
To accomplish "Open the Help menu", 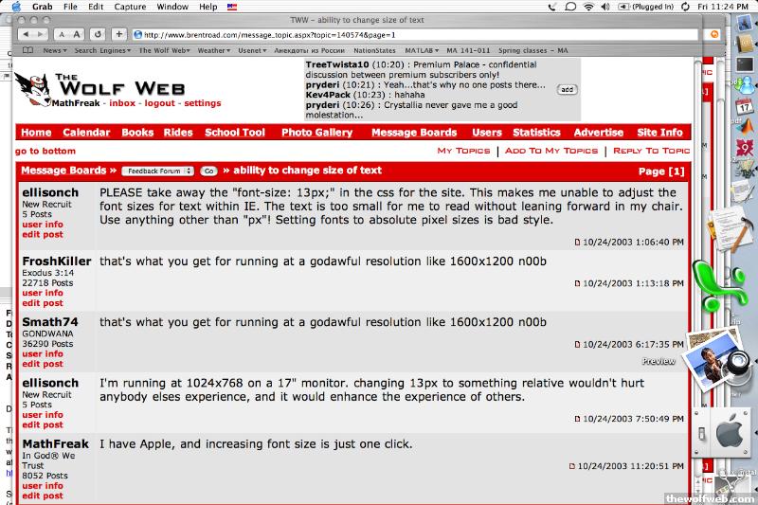I will tap(208, 7).
